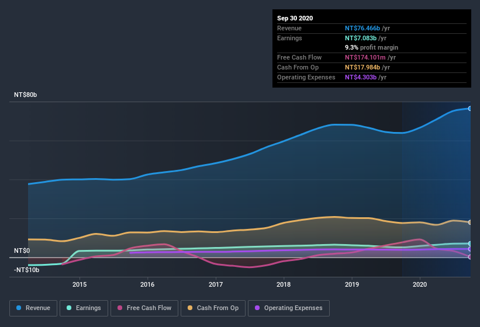480x327 pixels.
Task: Click the Free Cash Flow label in tooltip
Action: pyautogui.click(x=299, y=57)
